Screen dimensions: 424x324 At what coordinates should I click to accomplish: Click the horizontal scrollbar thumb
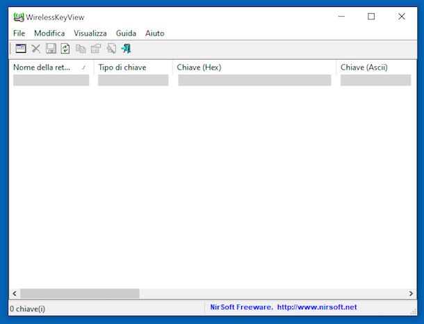coord(80,293)
